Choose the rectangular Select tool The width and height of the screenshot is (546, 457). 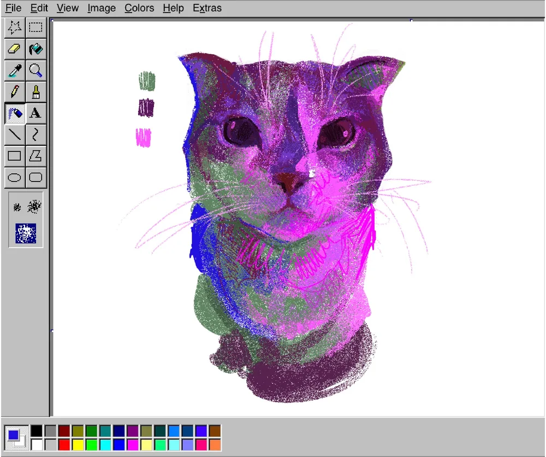click(35, 27)
